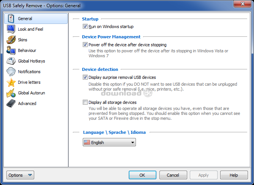Disable Run on Windows startup
Screen dimensions: 254x185
[x=85, y=27]
